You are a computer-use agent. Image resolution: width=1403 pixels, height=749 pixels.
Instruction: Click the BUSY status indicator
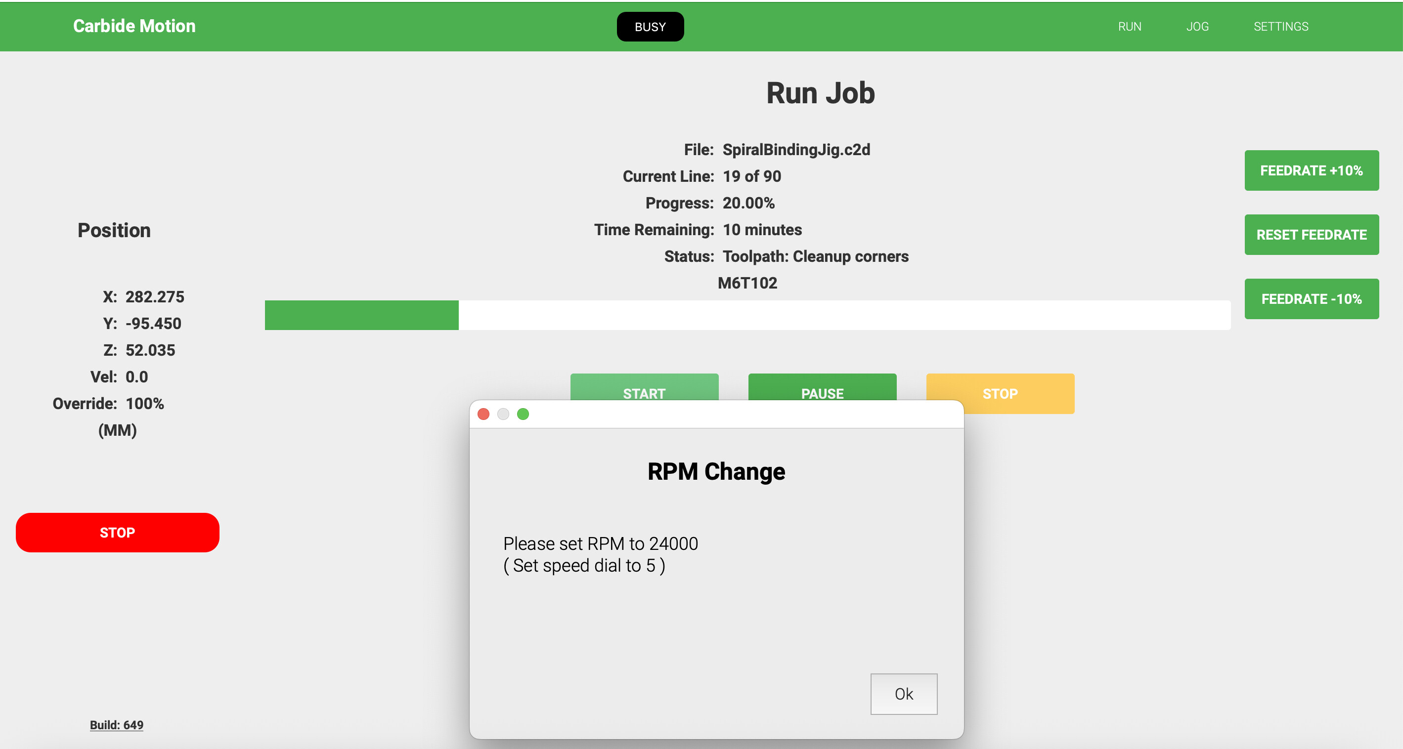[x=650, y=26]
